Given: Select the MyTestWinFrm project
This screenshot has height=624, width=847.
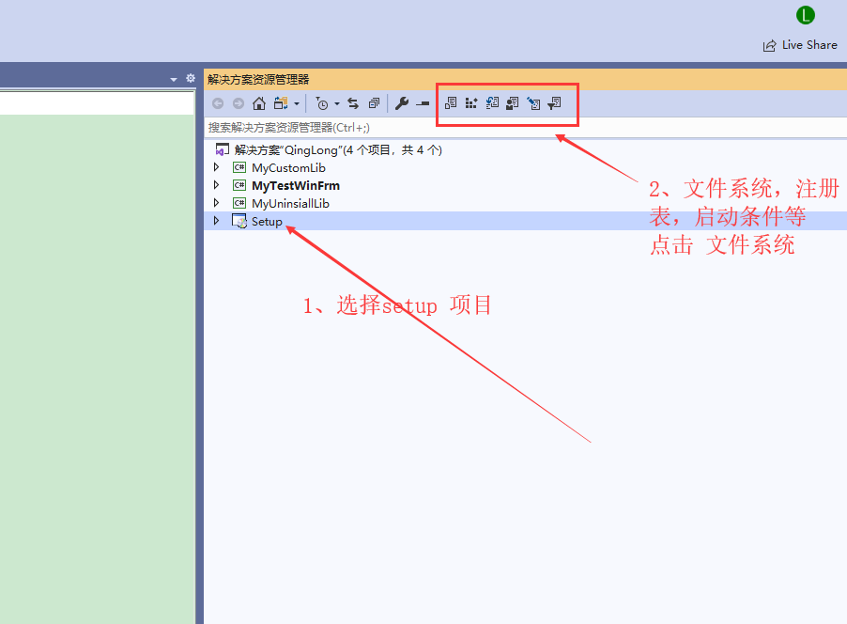Looking at the screenshot, I should coord(295,185).
